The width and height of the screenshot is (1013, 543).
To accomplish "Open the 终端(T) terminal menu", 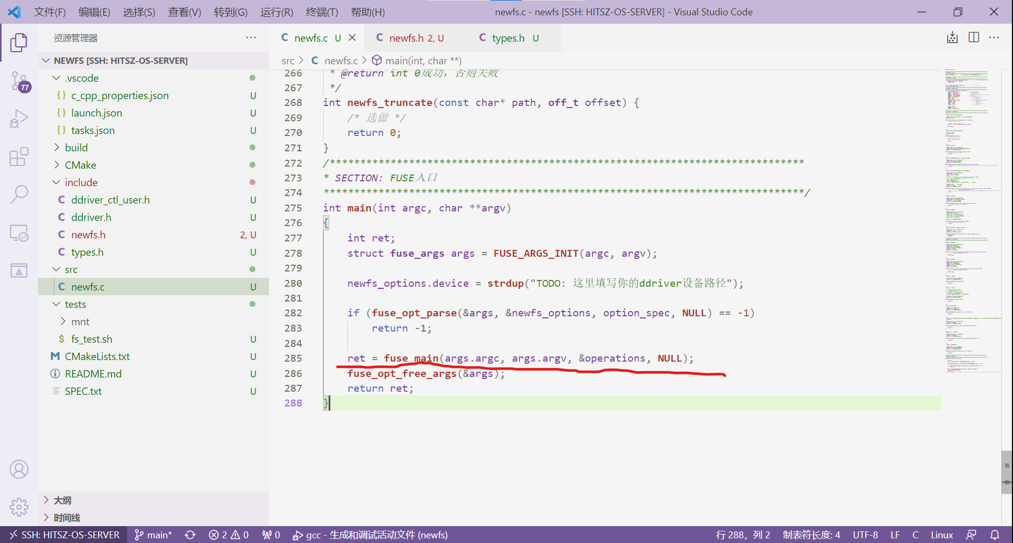I will coord(321,12).
